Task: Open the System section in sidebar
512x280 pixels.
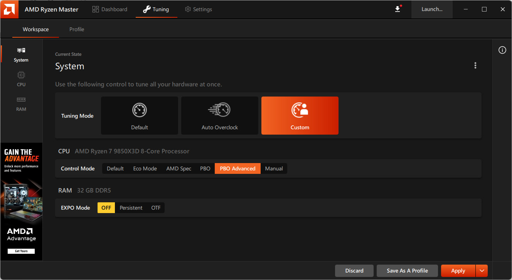Action: click(x=21, y=55)
